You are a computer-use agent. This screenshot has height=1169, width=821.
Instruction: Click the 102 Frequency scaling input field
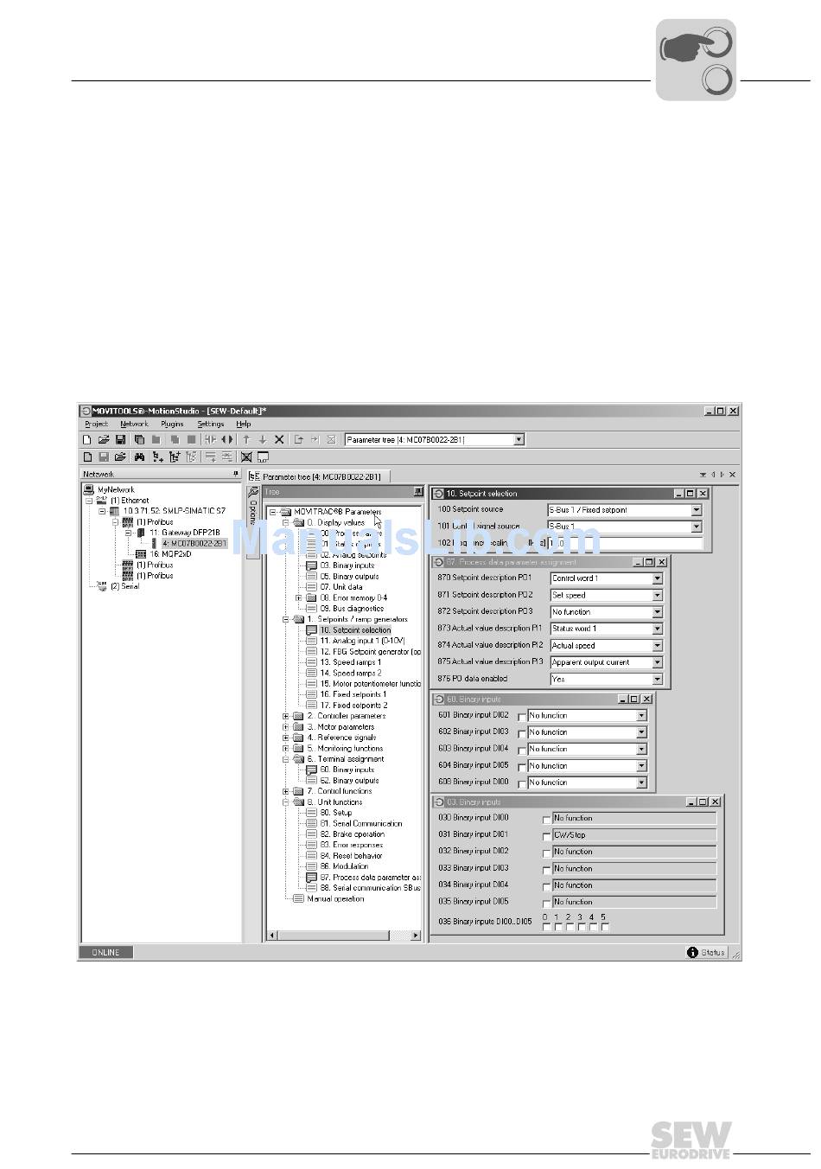click(625, 544)
